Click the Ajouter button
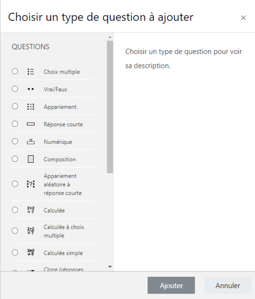This screenshot has width=255, height=299. 171,285
